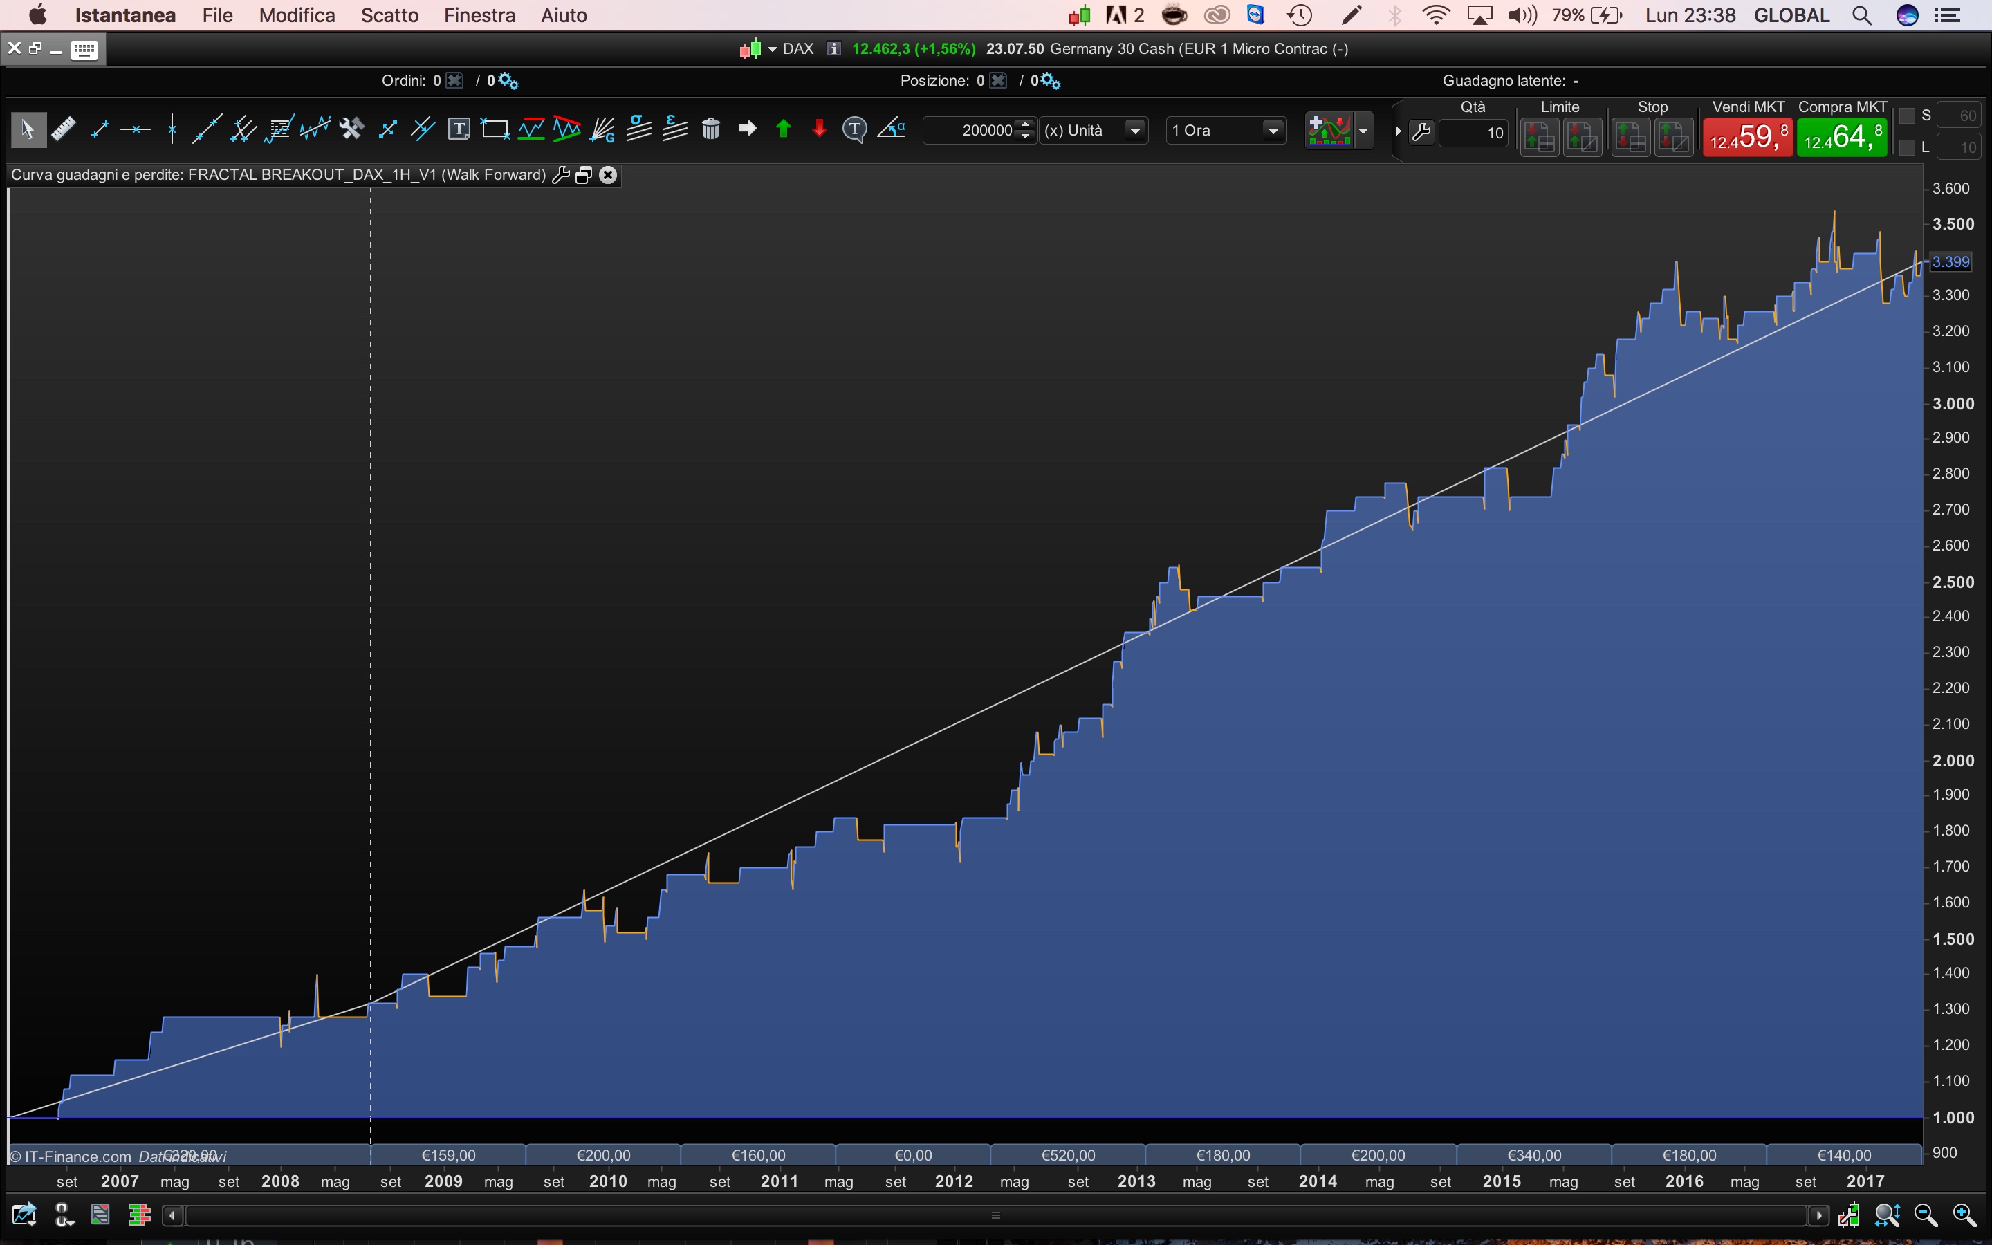Click the Vendi MKT sell button
The width and height of the screenshot is (1992, 1245).
click(x=1748, y=137)
